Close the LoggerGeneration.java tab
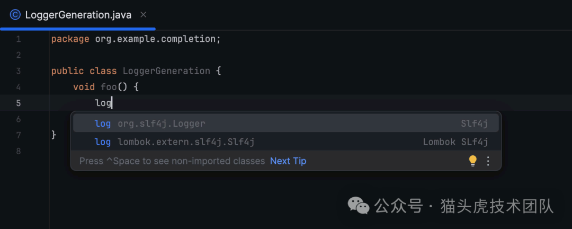Screen dimensions: 572x229 (x=144, y=15)
